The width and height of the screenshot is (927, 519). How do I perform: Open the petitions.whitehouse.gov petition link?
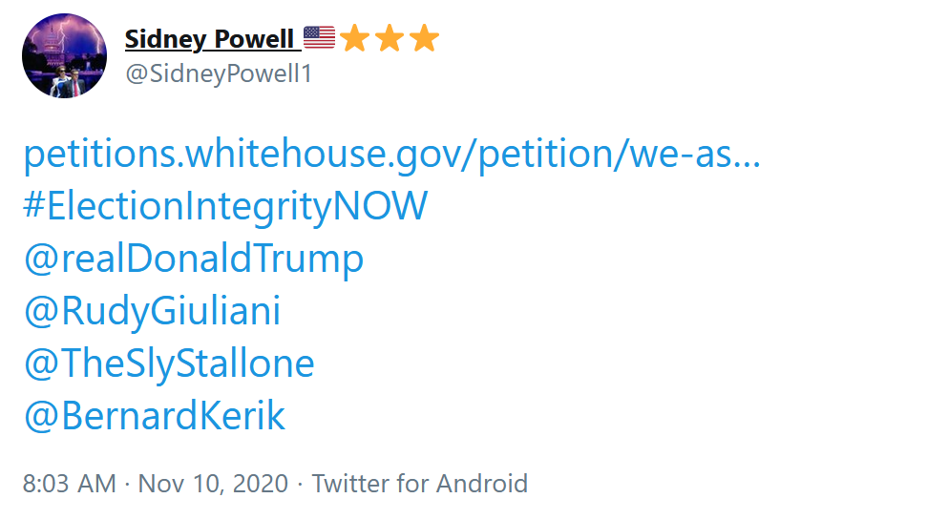point(392,155)
